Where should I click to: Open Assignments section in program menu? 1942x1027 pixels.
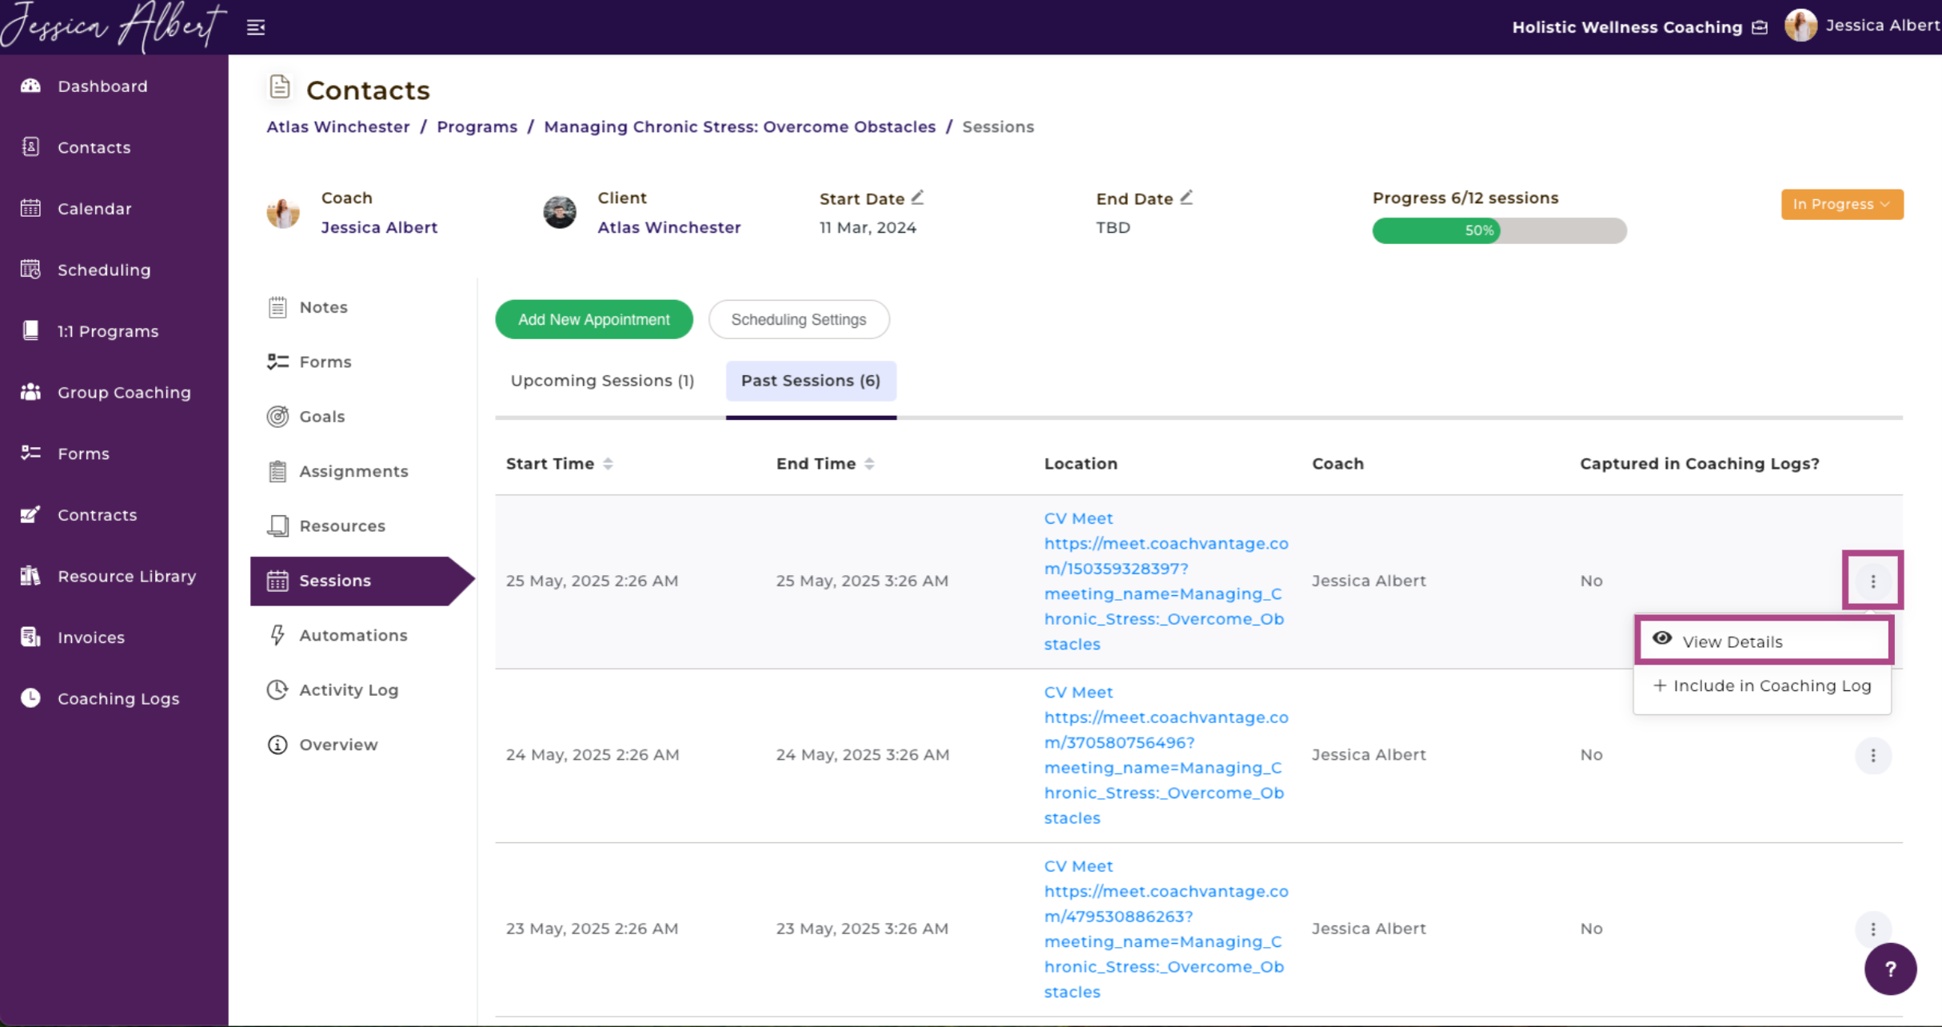point(353,471)
